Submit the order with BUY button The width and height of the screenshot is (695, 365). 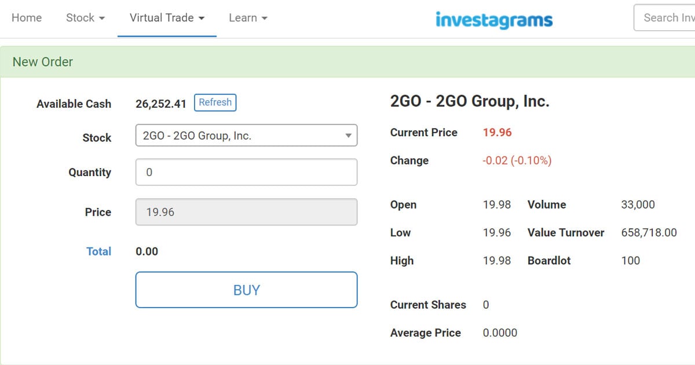246,290
